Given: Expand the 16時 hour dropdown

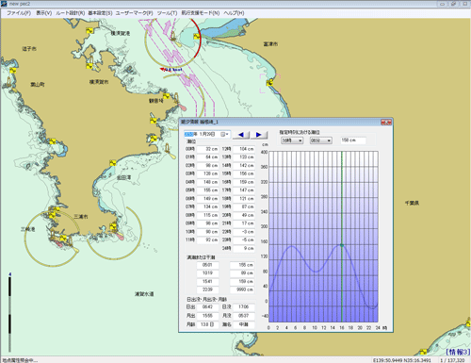Looking at the screenshot, I should tap(292, 140).
